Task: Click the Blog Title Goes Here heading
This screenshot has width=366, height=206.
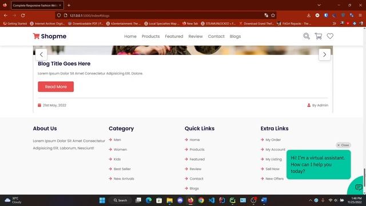Action: pyautogui.click(x=64, y=64)
